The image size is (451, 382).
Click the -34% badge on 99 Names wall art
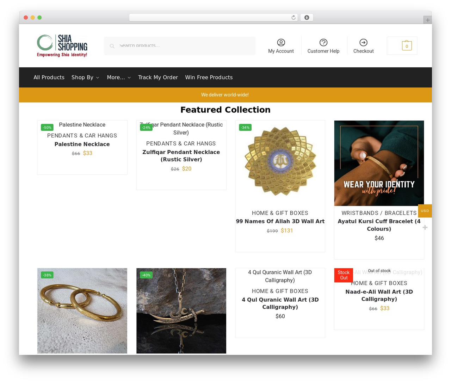coord(245,128)
